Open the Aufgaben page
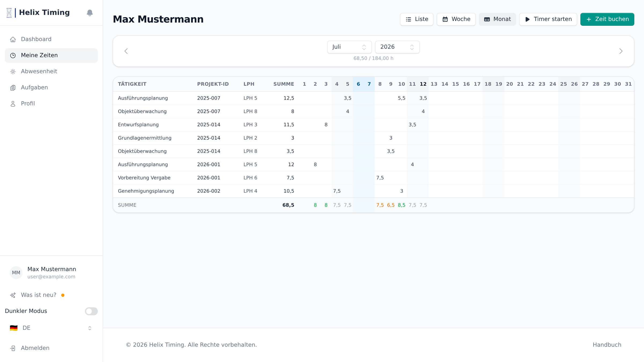 pyautogui.click(x=51, y=88)
